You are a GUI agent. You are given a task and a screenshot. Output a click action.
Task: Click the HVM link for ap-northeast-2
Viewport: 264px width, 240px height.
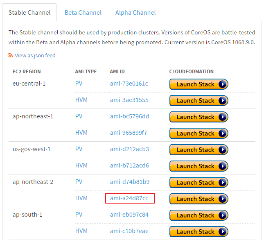click(81, 198)
